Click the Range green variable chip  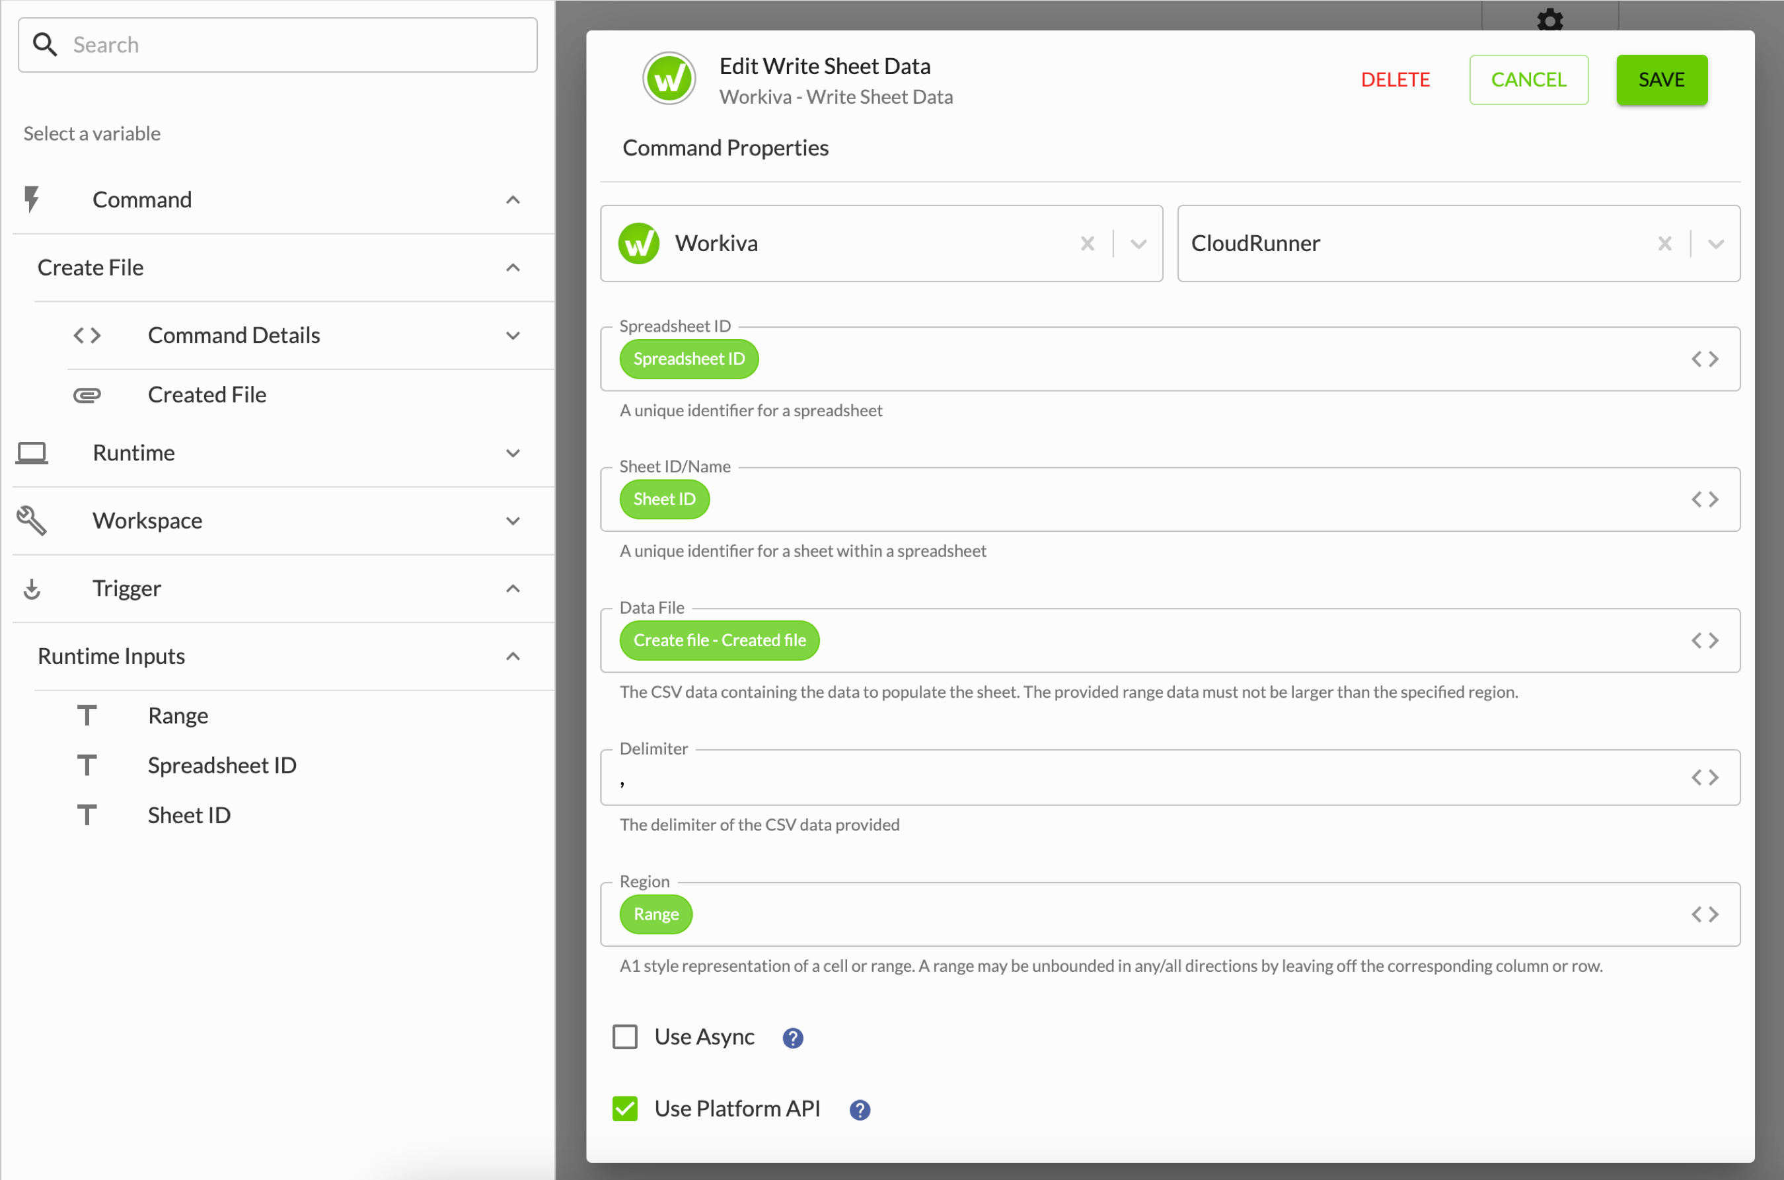(656, 914)
